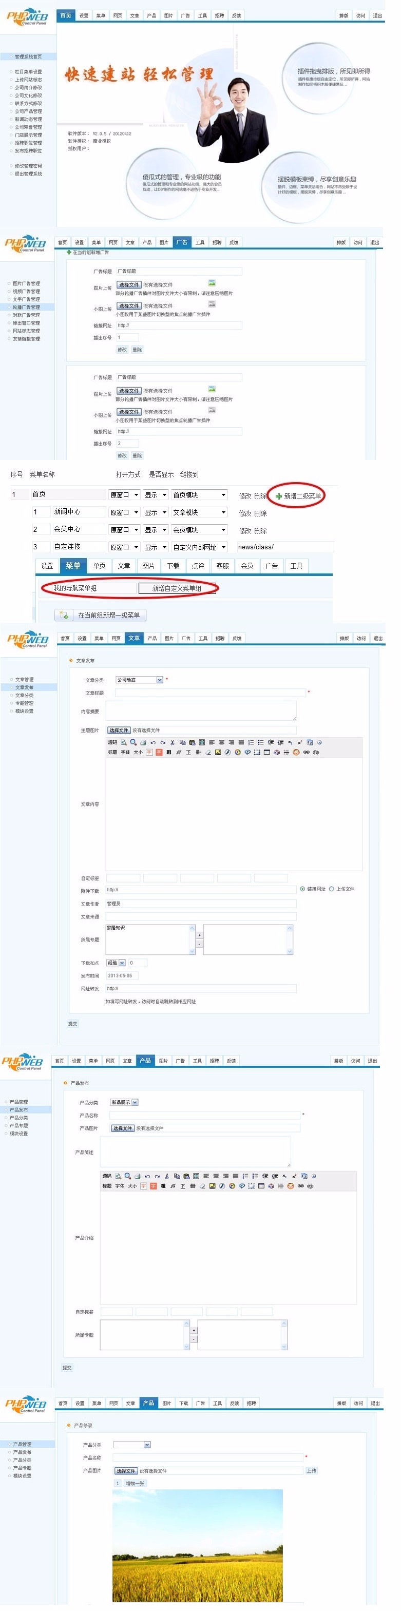This screenshot has width=401, height=1611.
Task: Click underline icon in article editor
Action: point(188,752)
